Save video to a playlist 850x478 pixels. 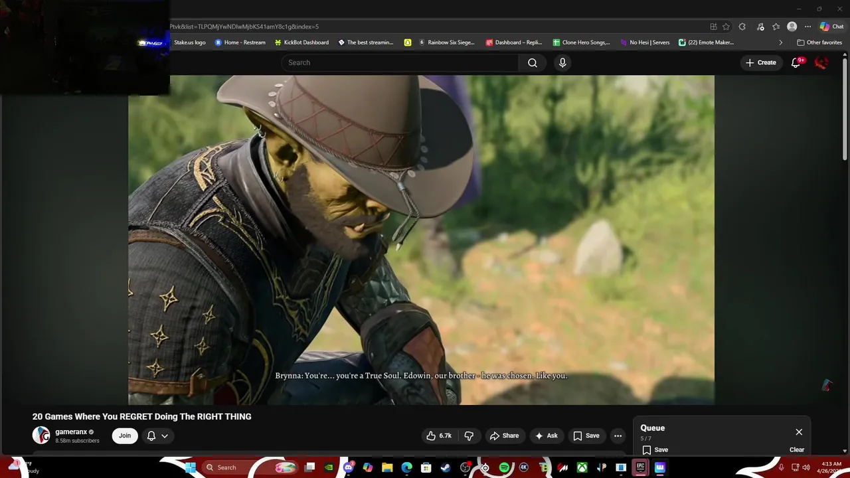tap(586, 436)
